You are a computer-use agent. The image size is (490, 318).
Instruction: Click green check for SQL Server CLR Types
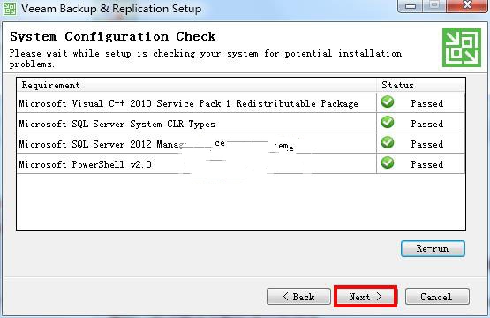pyautogui.click(x=388, y=122)
